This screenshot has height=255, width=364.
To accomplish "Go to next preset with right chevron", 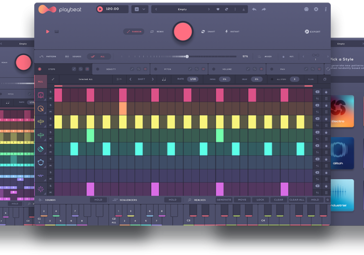I will pos(209,9).
